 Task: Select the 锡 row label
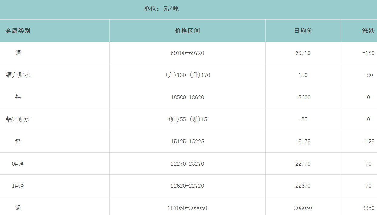[18, 208]
